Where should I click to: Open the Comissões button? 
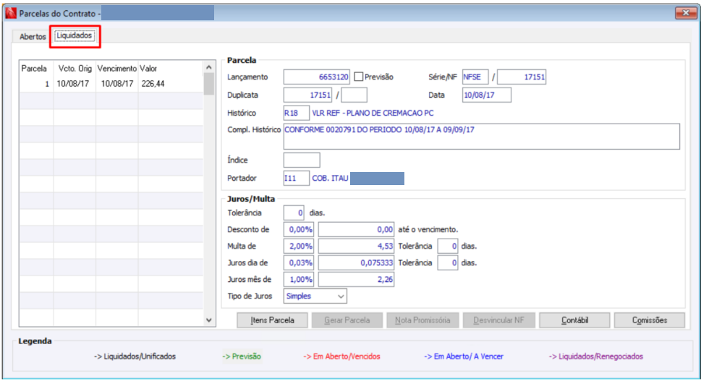(x=650, y=320)
